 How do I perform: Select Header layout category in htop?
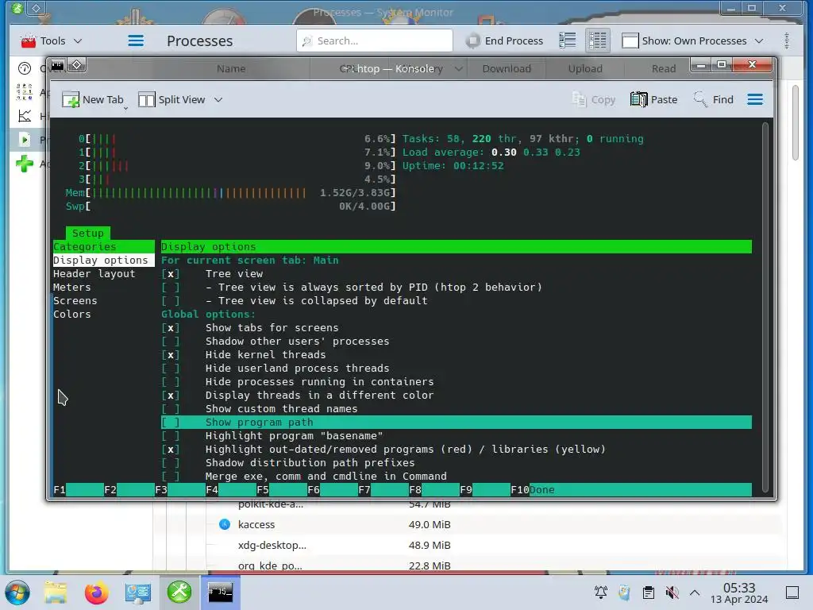(x=94, y=274)
